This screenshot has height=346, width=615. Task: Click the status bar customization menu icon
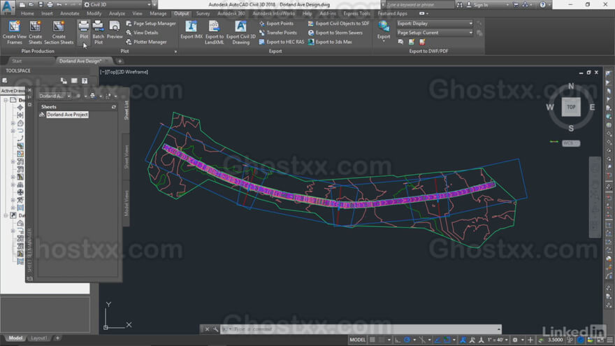pyautogui.click(x=609, y=340)
